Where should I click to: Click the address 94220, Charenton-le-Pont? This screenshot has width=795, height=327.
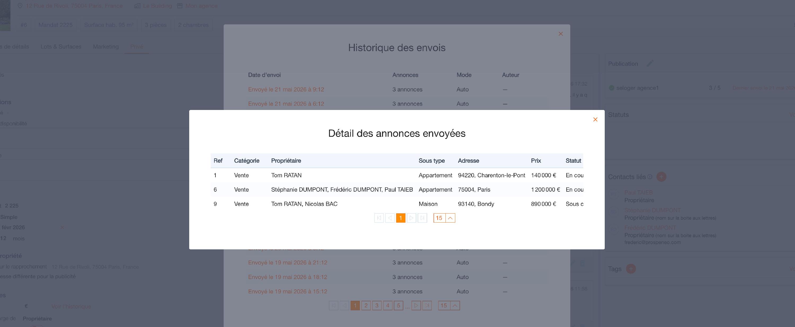pos(491,175)
